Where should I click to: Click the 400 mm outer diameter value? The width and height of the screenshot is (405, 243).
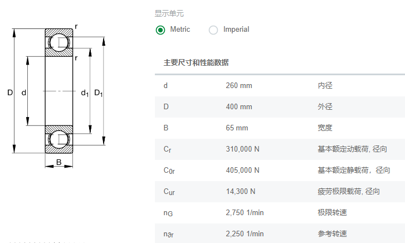tap(239, 107)
